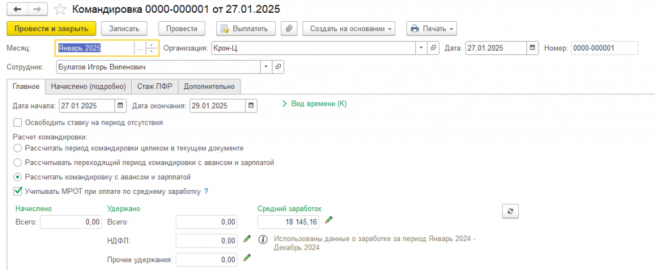Click the info icon near earnings period note
Image resolution: width=655 pixels, height=270 pixels.
tap(263, 239)
